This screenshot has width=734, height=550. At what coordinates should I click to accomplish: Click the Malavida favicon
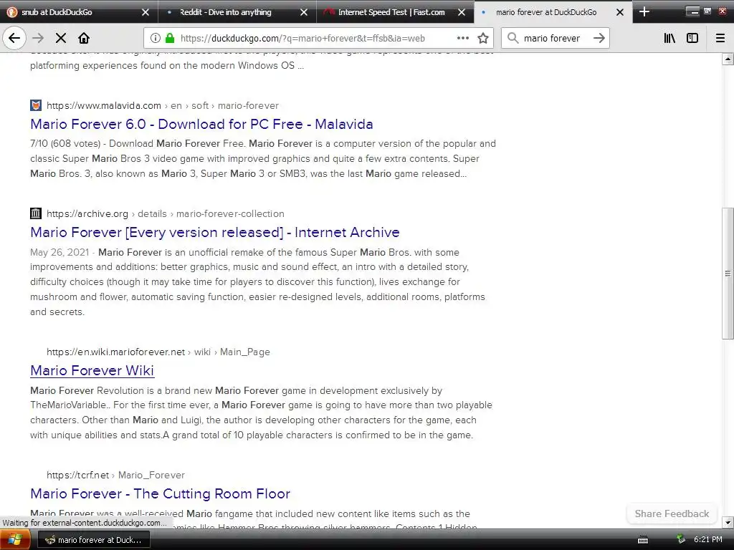(36, 105)
